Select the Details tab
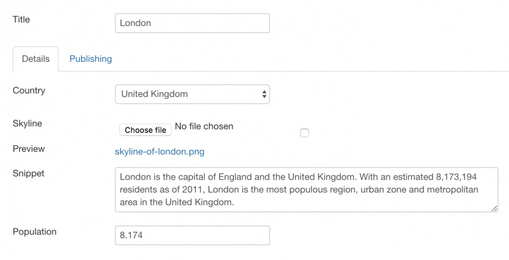Viewport: 509px width, 260px height. click(x=36, y=59)
